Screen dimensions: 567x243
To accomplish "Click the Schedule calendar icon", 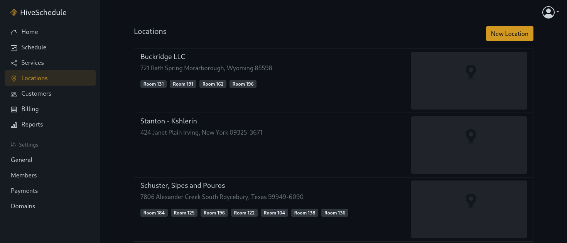I will pos(14,47).
